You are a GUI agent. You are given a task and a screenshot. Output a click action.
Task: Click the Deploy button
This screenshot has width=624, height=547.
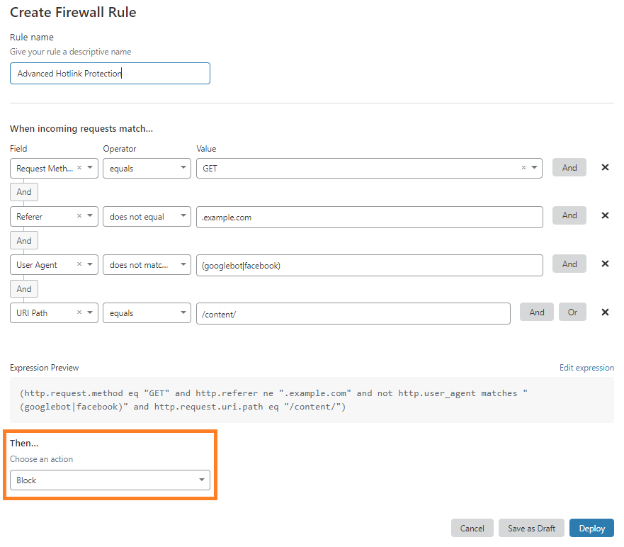coord(591,528)
